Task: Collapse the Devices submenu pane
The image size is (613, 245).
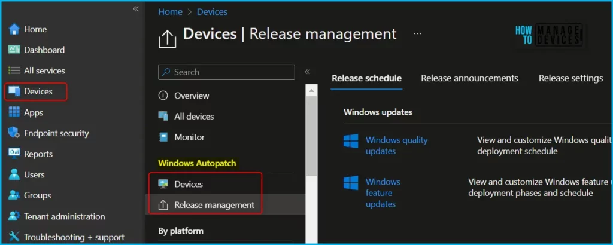Action: pyautogui.click(x=307, y=72)
